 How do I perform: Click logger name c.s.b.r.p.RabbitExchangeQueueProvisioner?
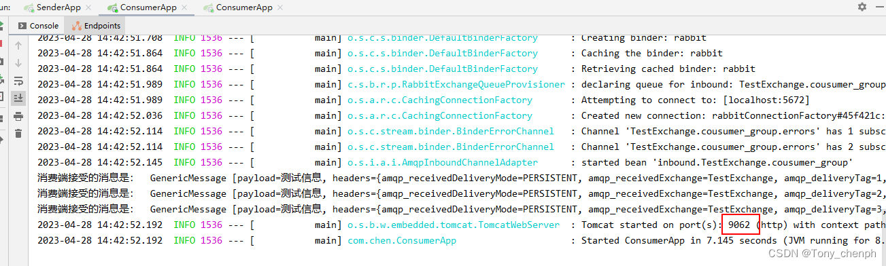tap(456, 84)
